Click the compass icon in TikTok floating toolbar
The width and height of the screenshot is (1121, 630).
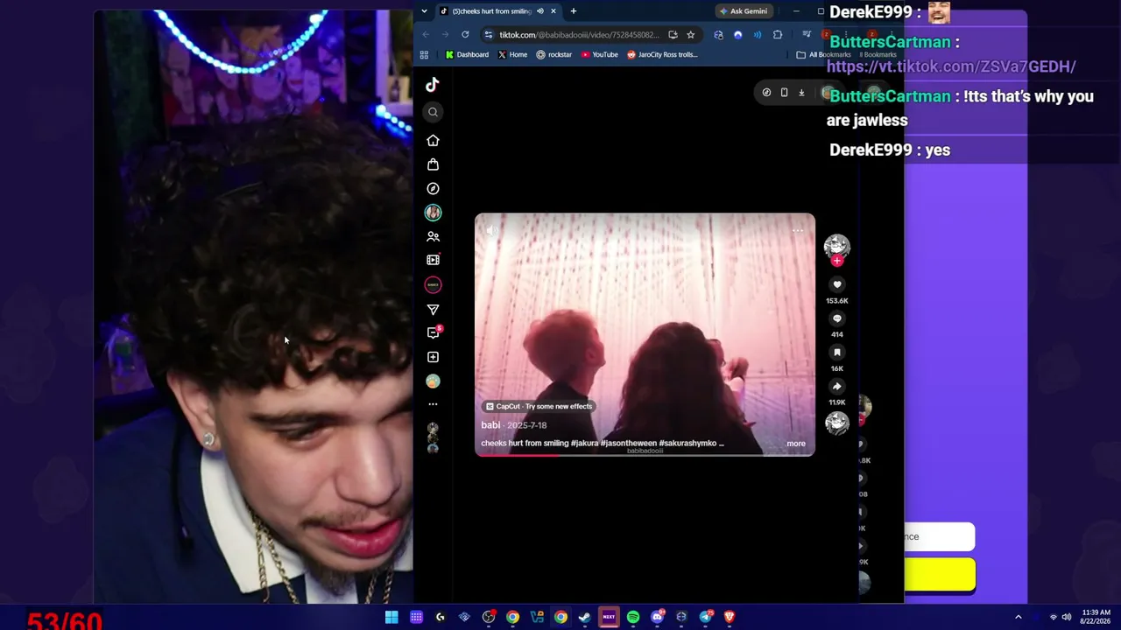(766, 93)
